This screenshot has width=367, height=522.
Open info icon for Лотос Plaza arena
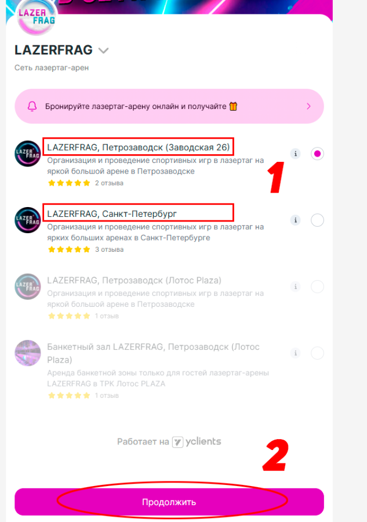[296, 287]
